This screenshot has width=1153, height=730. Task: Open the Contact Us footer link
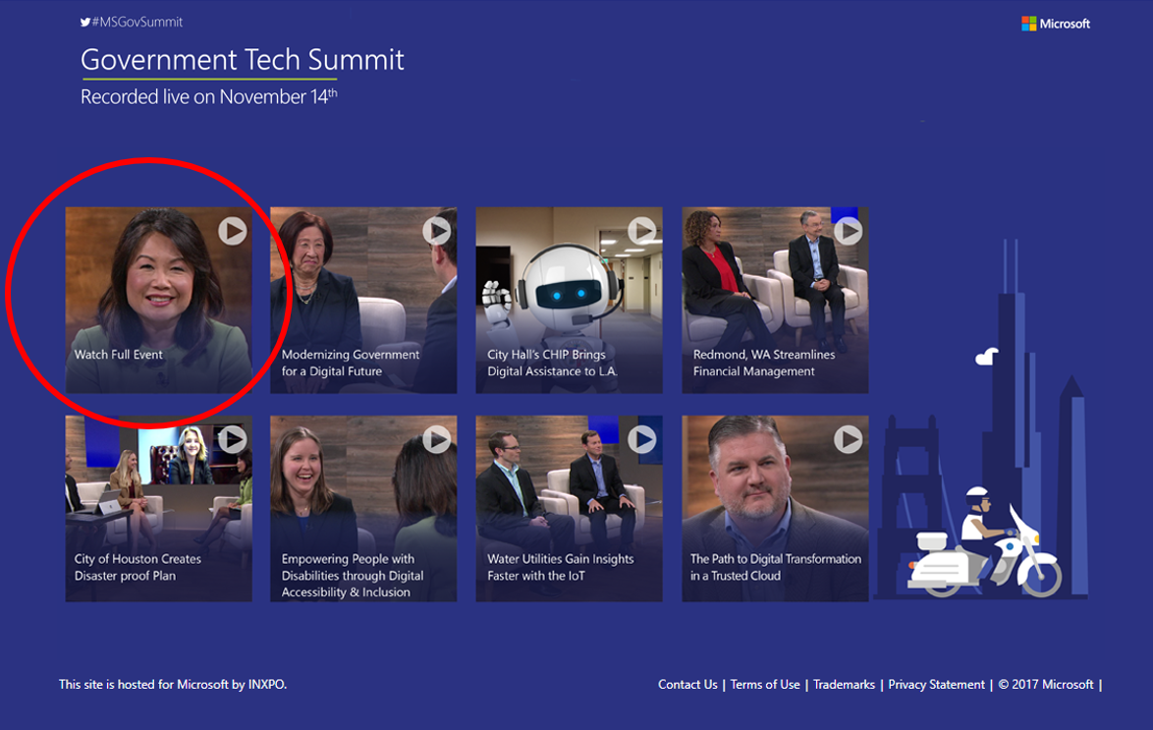pyautogui.click(x=687, y=685)
